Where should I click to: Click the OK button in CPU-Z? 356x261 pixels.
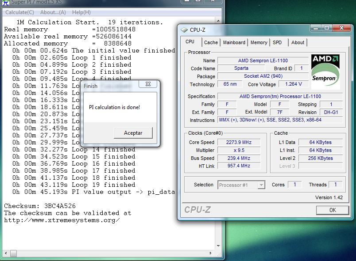point(333,210)
